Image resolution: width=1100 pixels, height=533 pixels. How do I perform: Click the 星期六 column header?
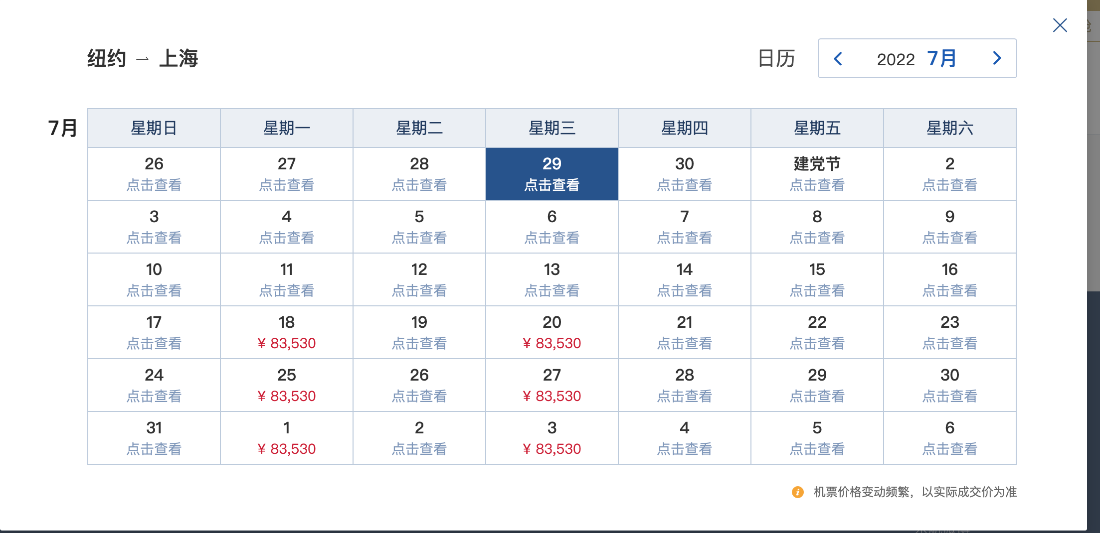point(950,128)
